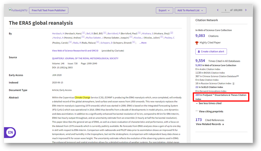Click 0 In Arabic Citation Index

[208, 69]
